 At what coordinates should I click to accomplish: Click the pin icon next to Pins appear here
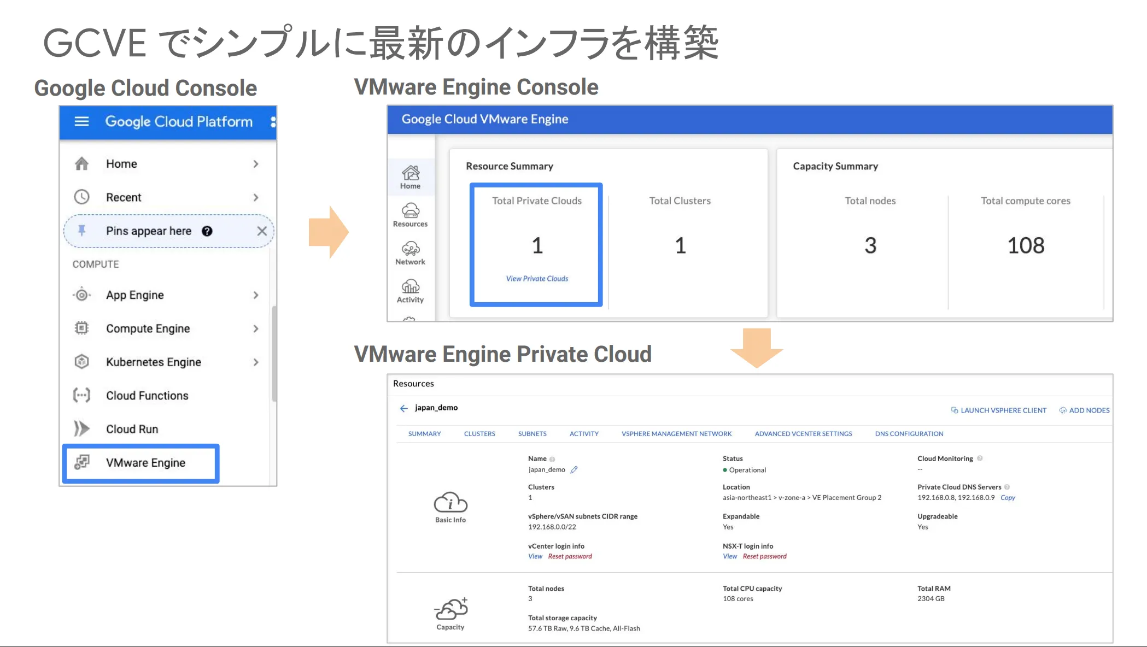click(81, 231)
